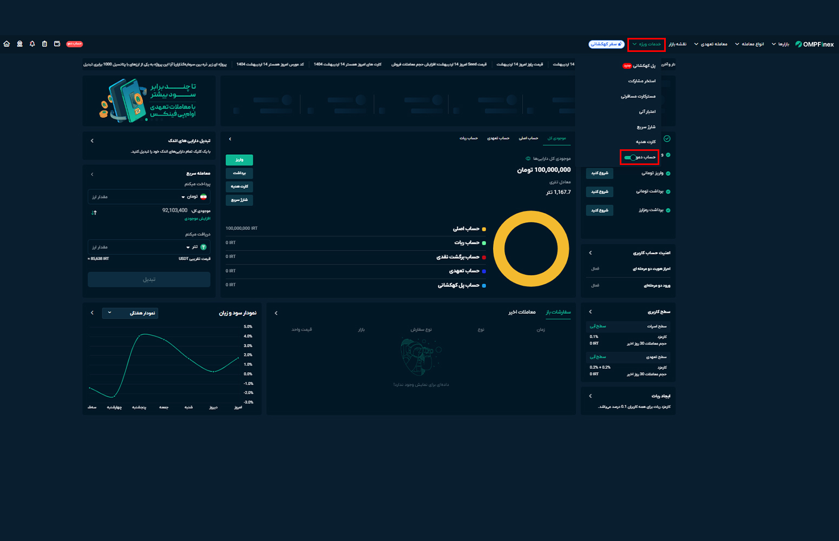Click the برداشت withdraw button
Screen dimensions: 839x541
[239, 173]
